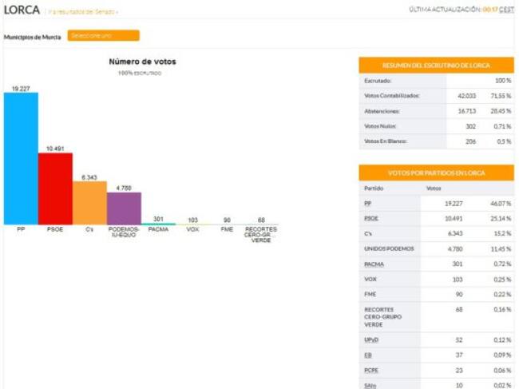Open the UPyD party link
The width and height of the screenshot is (519, 389).
[x=370, y=339]
